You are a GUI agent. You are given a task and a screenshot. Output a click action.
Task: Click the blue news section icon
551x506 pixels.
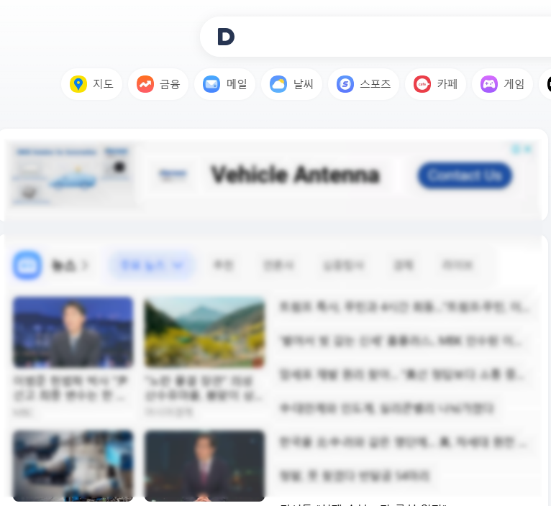click(x=27, y=265)
